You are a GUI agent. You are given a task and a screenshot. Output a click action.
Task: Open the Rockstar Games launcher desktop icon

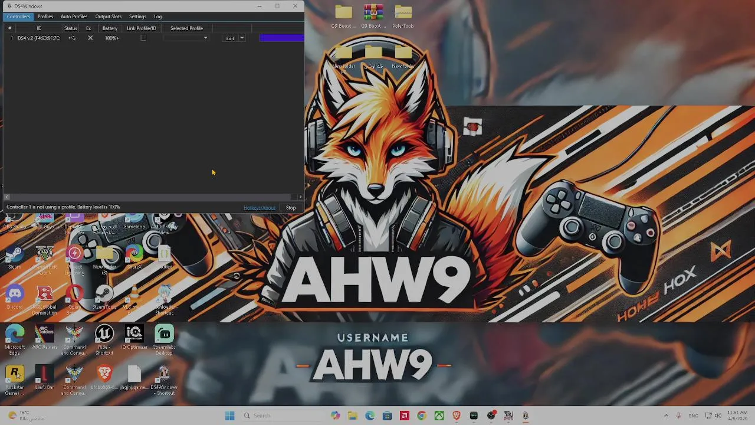click(15, 381)
